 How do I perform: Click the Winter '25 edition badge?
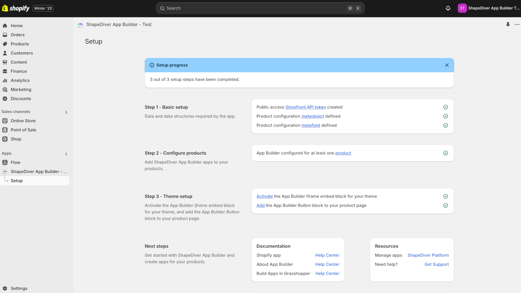click(x=43, y=8)
